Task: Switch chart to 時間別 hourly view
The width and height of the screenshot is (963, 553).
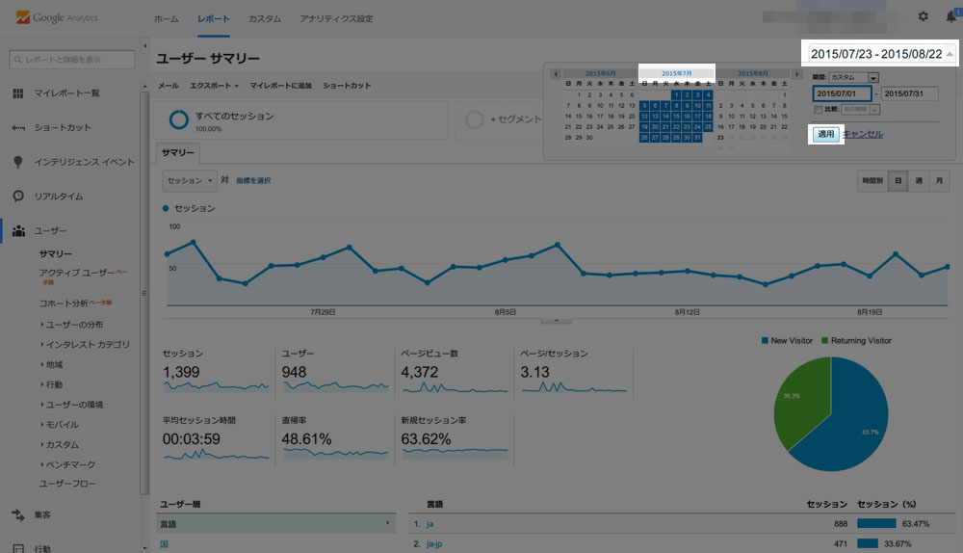Action: tap(872, 181)
